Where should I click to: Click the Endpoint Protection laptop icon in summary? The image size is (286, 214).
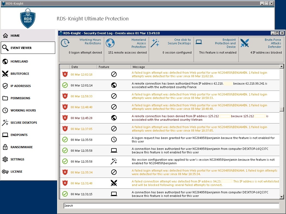[199, 42]
